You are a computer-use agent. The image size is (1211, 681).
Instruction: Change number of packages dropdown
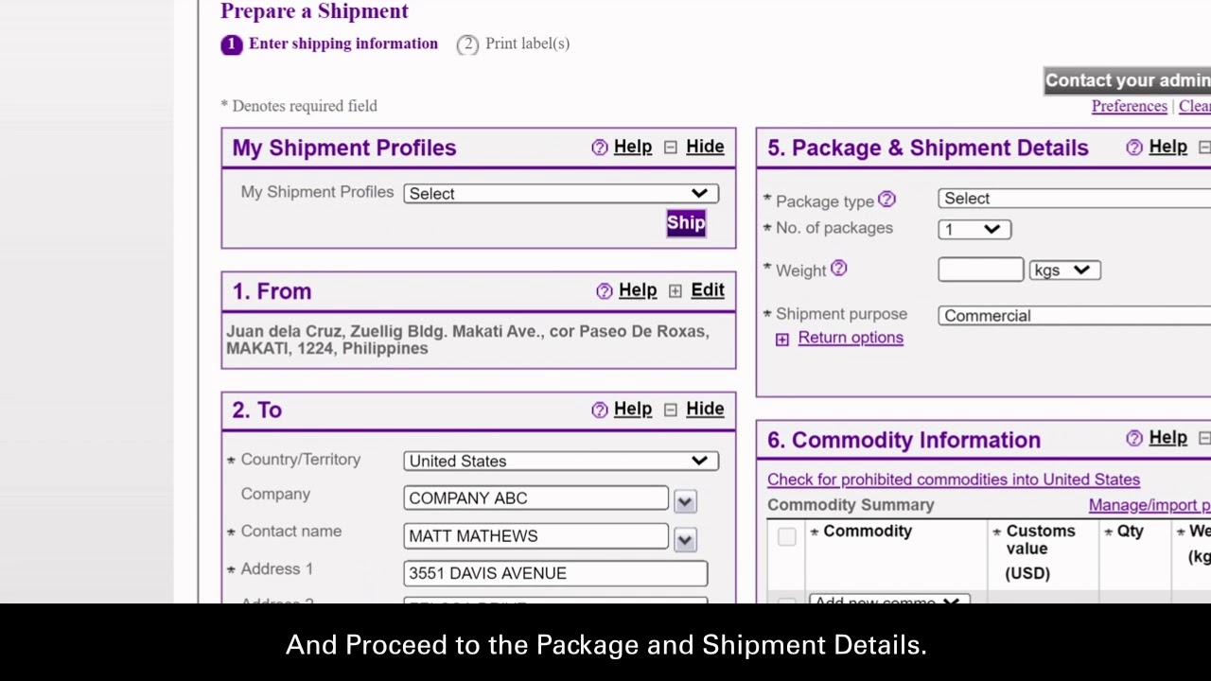(974, 230)
